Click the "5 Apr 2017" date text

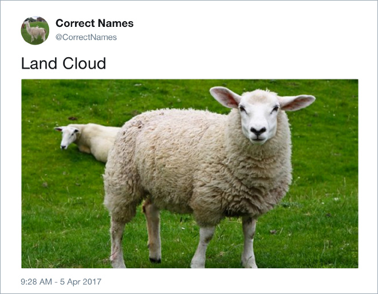81,281
